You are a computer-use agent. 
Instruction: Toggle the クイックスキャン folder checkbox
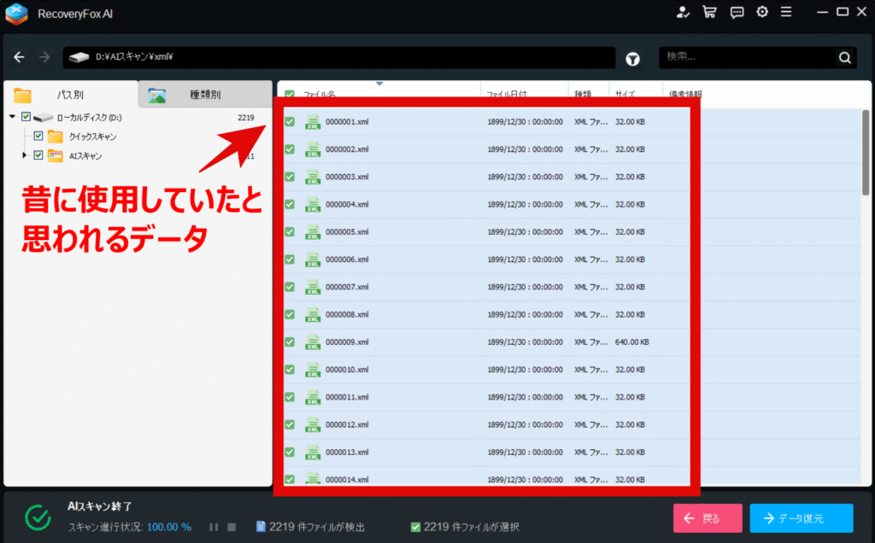tap(38, 136)
